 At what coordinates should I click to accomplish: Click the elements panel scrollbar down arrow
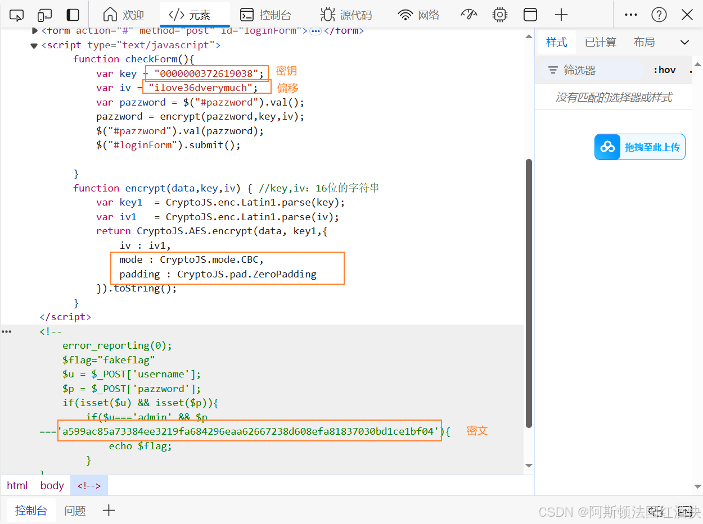528,466
